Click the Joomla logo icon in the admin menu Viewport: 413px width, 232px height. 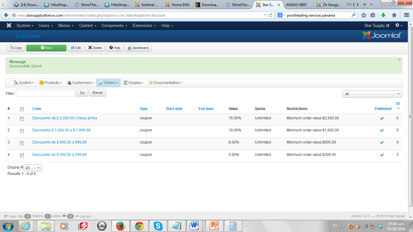(x=9, y=26)
